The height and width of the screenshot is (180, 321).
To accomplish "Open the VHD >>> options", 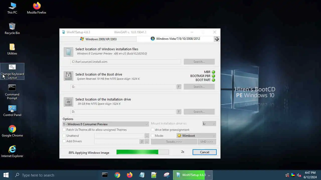I will click(207, 142).
